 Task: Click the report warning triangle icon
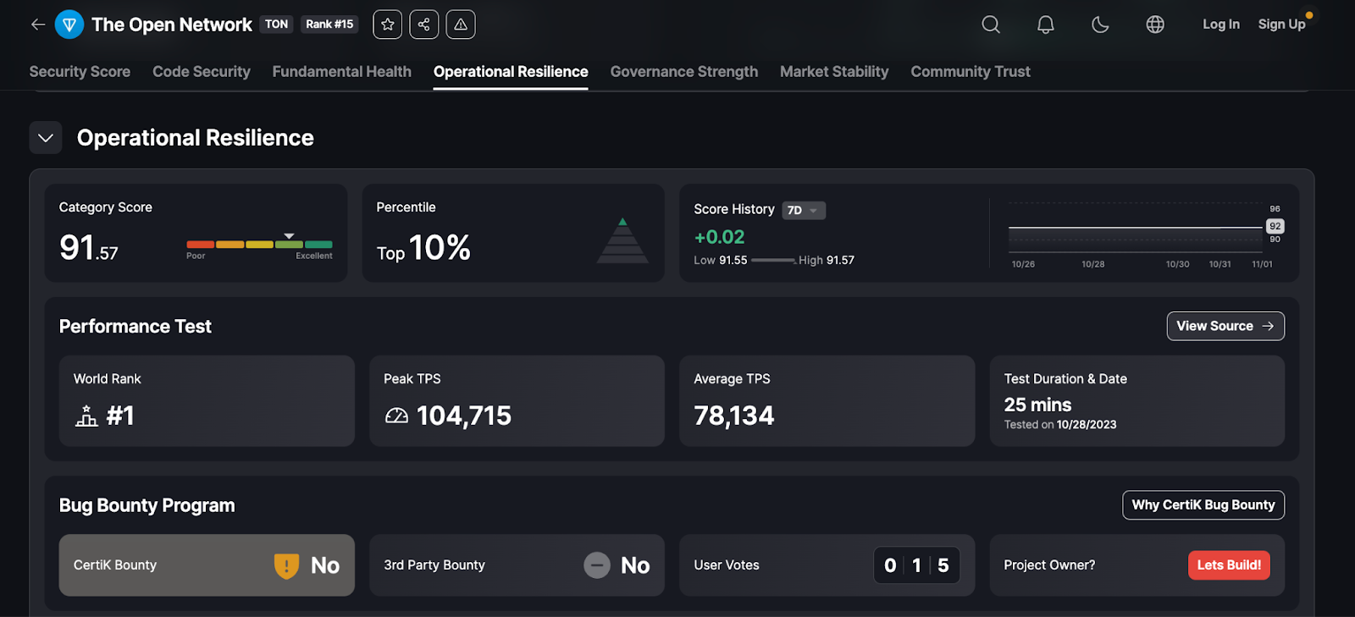pos(461,25)
